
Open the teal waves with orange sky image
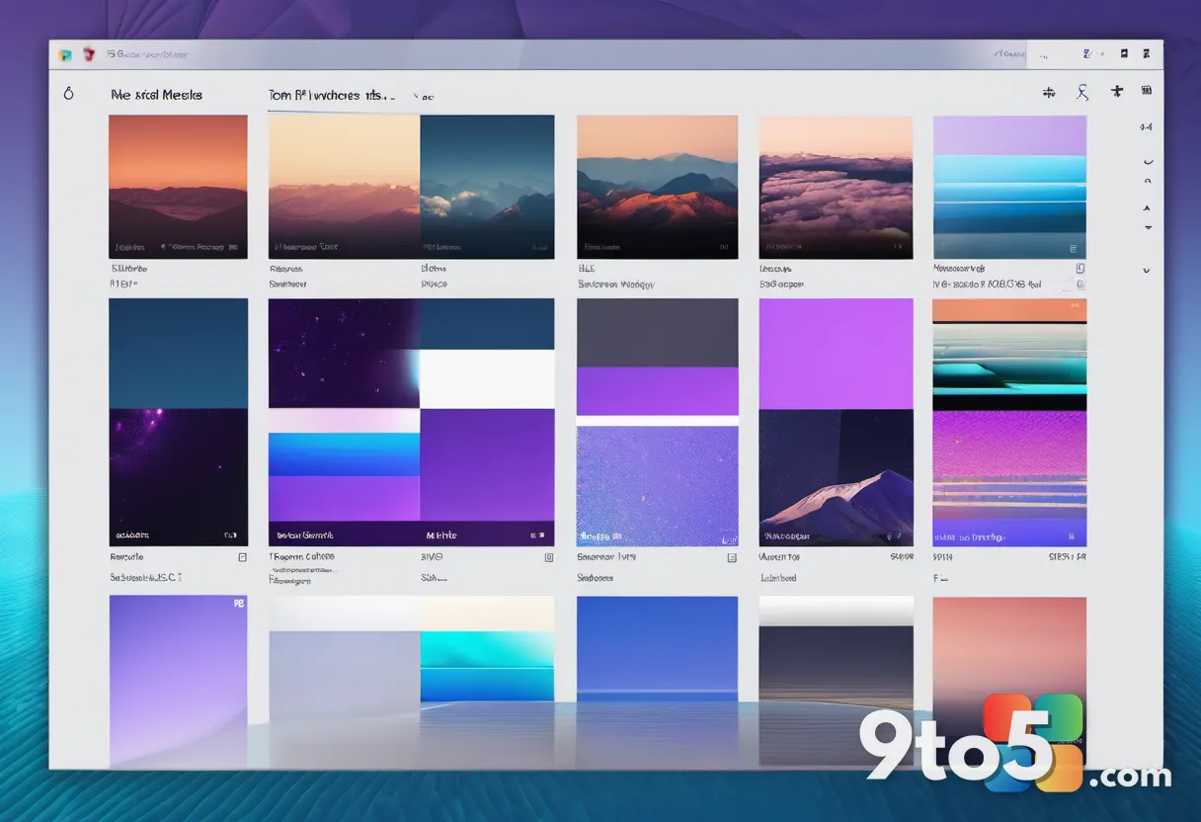click(x=1009, y=354)
